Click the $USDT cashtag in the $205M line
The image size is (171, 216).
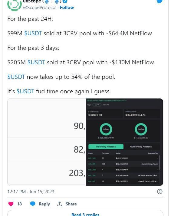36,62
